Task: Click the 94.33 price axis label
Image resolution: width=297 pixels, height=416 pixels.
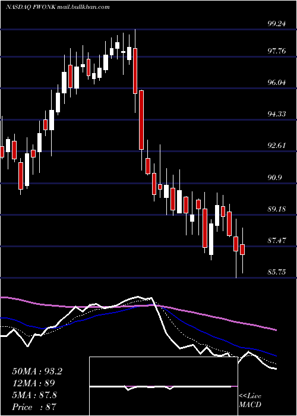Action: pos(277,114)
